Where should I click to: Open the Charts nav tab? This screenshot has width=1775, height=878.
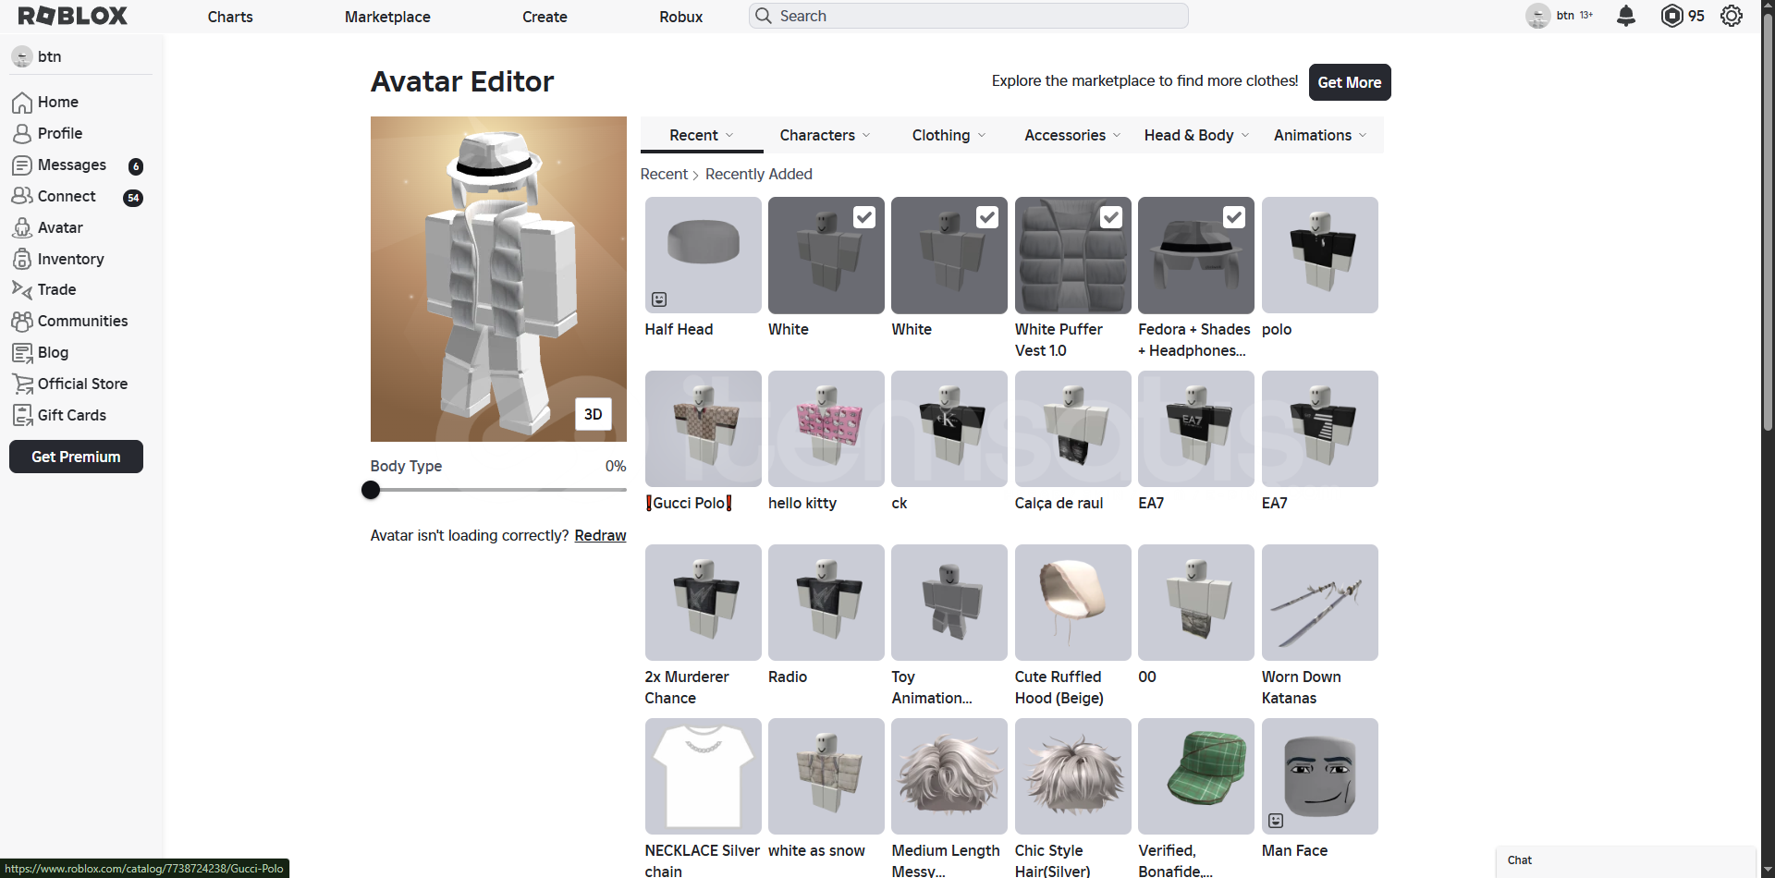[230, 17]
